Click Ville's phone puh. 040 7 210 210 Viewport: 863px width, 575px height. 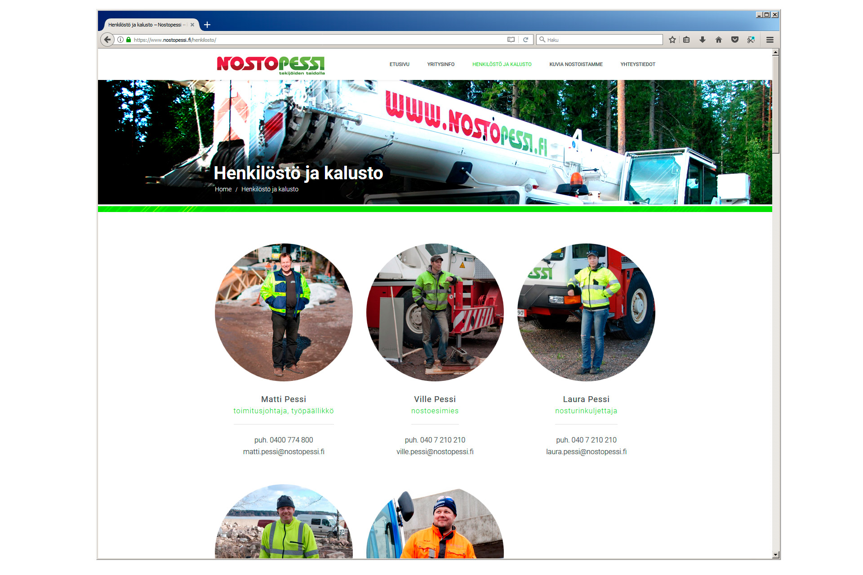coord(435,440)
